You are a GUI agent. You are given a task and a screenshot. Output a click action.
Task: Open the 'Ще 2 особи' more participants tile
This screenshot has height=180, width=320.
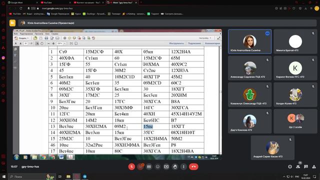(x=295, y=121)
